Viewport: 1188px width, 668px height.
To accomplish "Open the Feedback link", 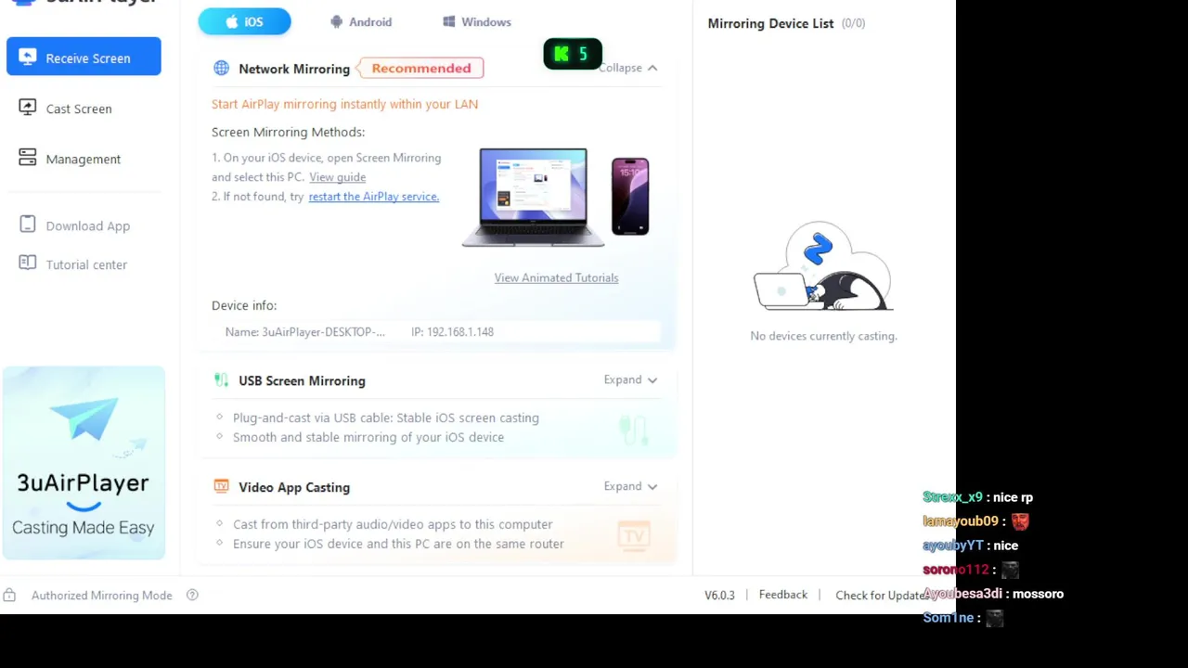I will coord(783,595).
